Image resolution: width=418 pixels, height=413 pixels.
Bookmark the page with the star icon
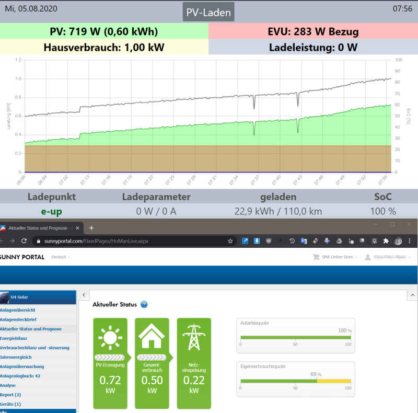pyautogui.click(x=230, y=241)
